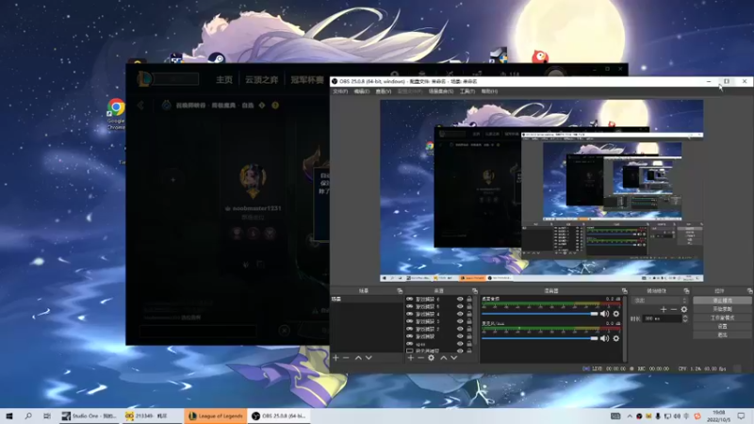
Task: Open the Steam desktop shortcut icon
Action: [217, 58]
